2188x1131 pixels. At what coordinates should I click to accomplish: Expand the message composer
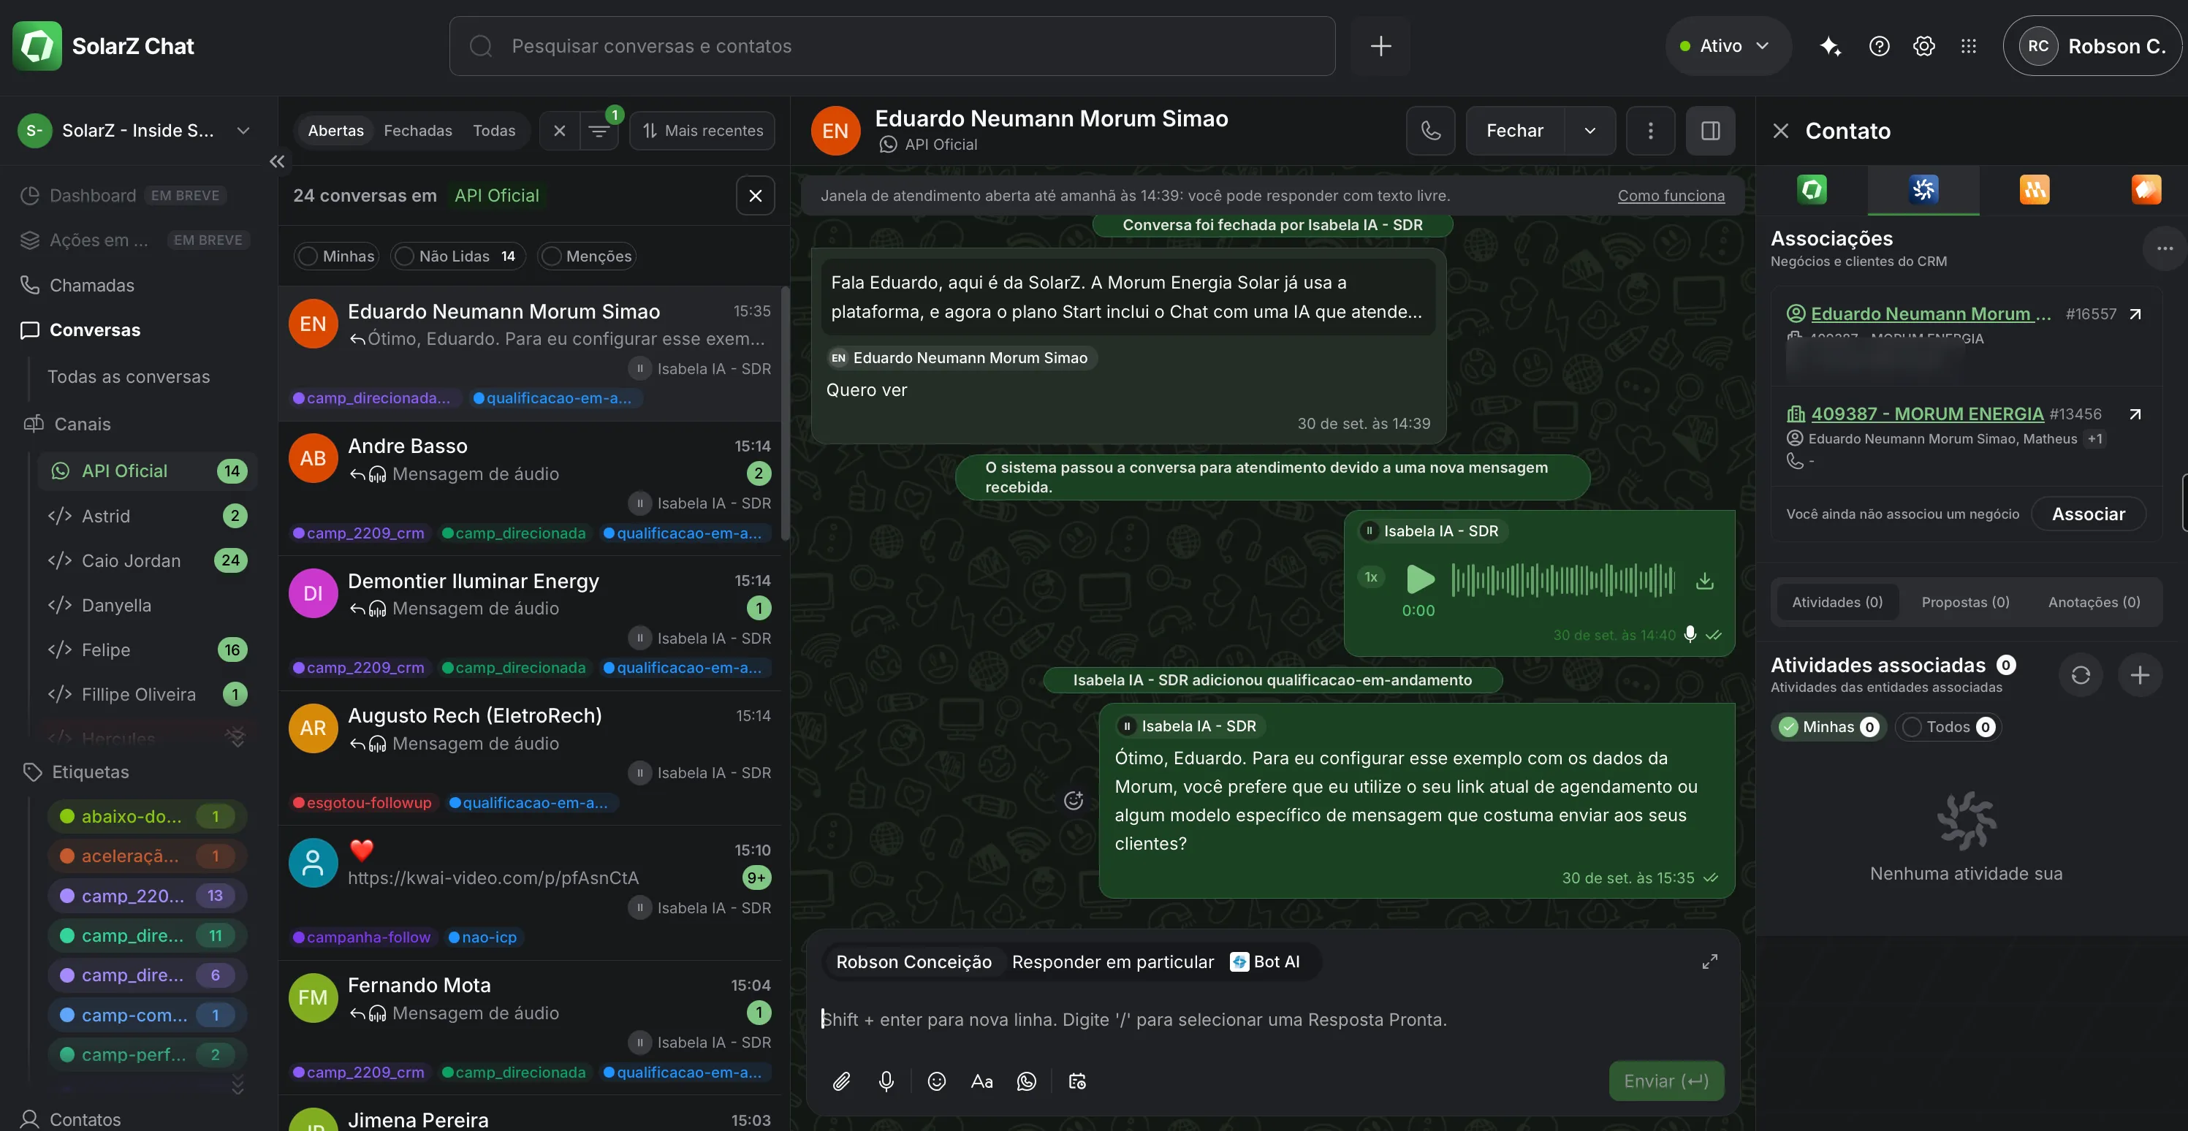point(1709,961)
